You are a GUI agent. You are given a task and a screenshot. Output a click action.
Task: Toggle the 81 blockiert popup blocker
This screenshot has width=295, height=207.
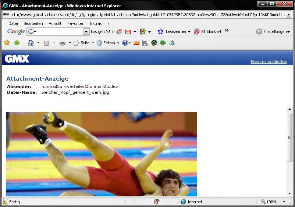click(208, 32)
